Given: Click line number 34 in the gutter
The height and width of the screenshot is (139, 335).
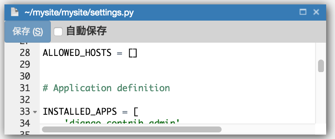Looking at the screenshot, I should [25, 123].
